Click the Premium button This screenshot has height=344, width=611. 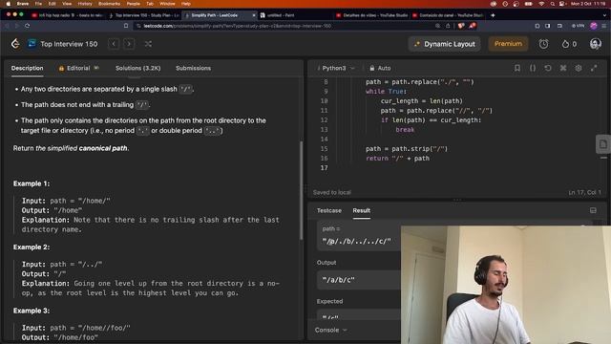pos(508,44)
